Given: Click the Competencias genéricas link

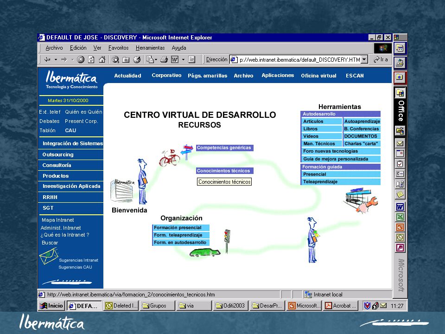Looking at the screenshot, I should click(224, 148).
